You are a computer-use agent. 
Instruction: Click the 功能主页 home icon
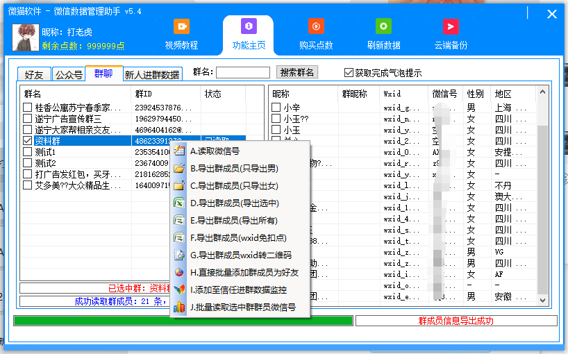[249, 26]
